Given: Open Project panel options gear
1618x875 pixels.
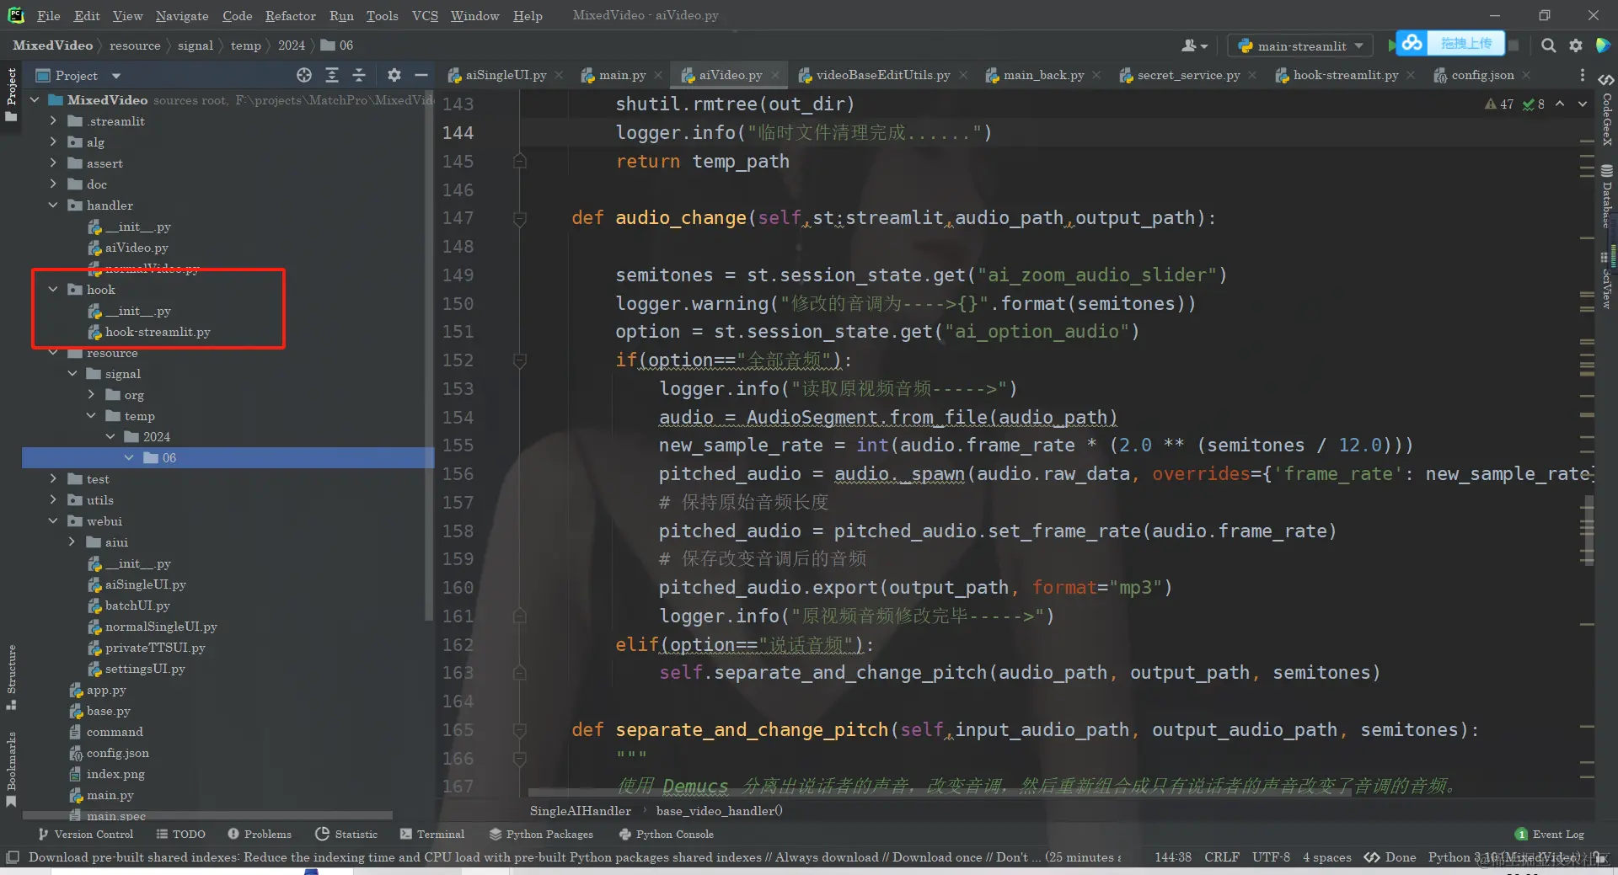Looking at the screenshot, I should (x=394, y=75).
